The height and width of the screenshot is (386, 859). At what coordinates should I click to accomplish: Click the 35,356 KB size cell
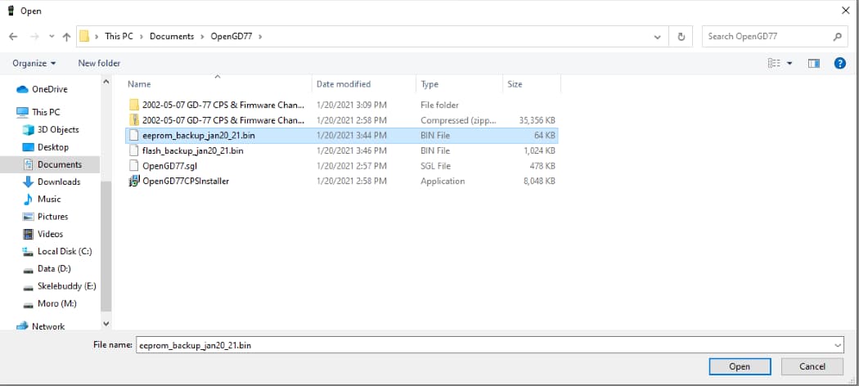(x=537, y=120)
